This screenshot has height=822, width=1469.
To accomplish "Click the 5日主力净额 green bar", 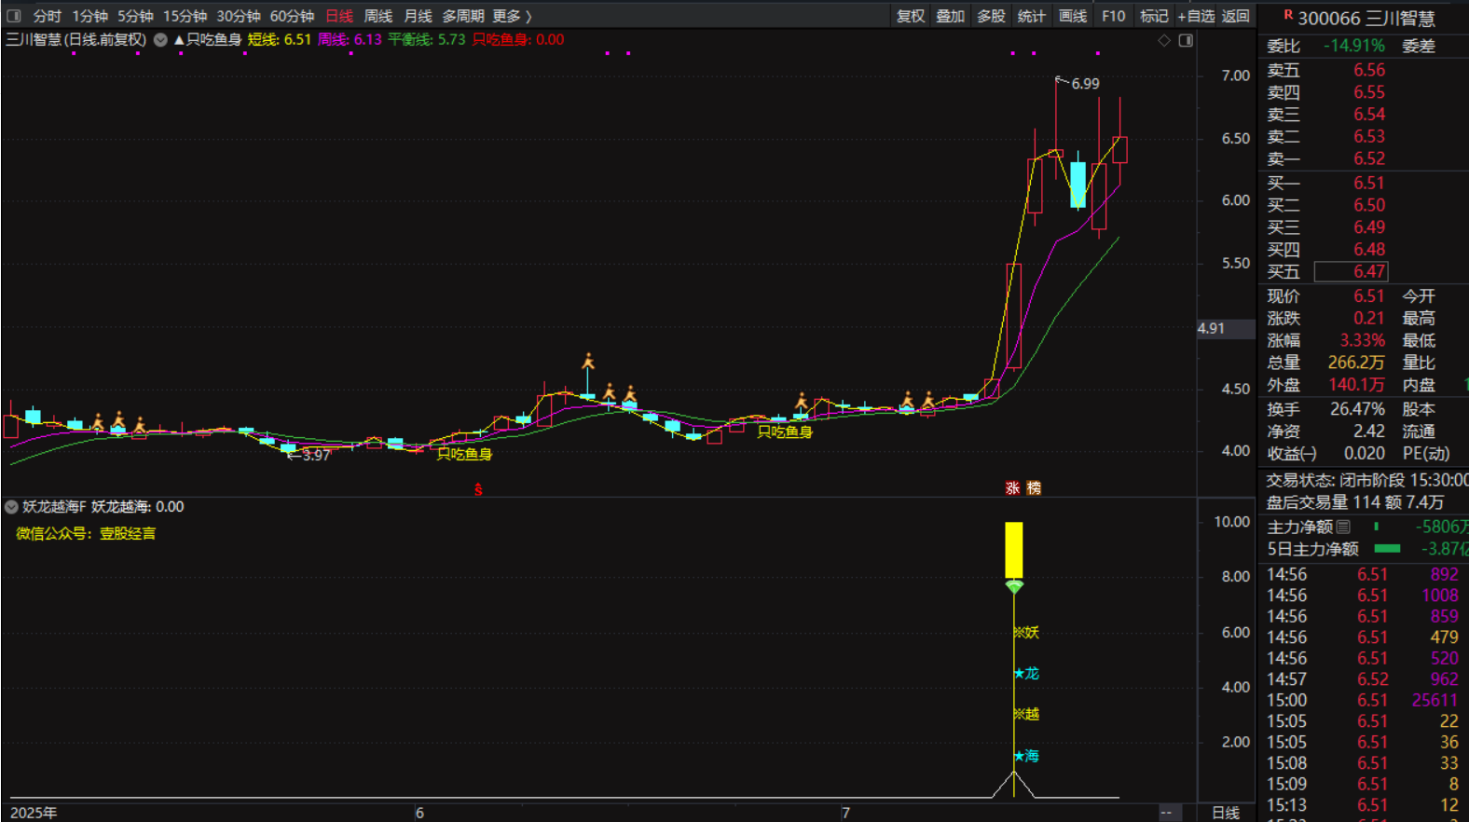I will [x=1387, y=549].
